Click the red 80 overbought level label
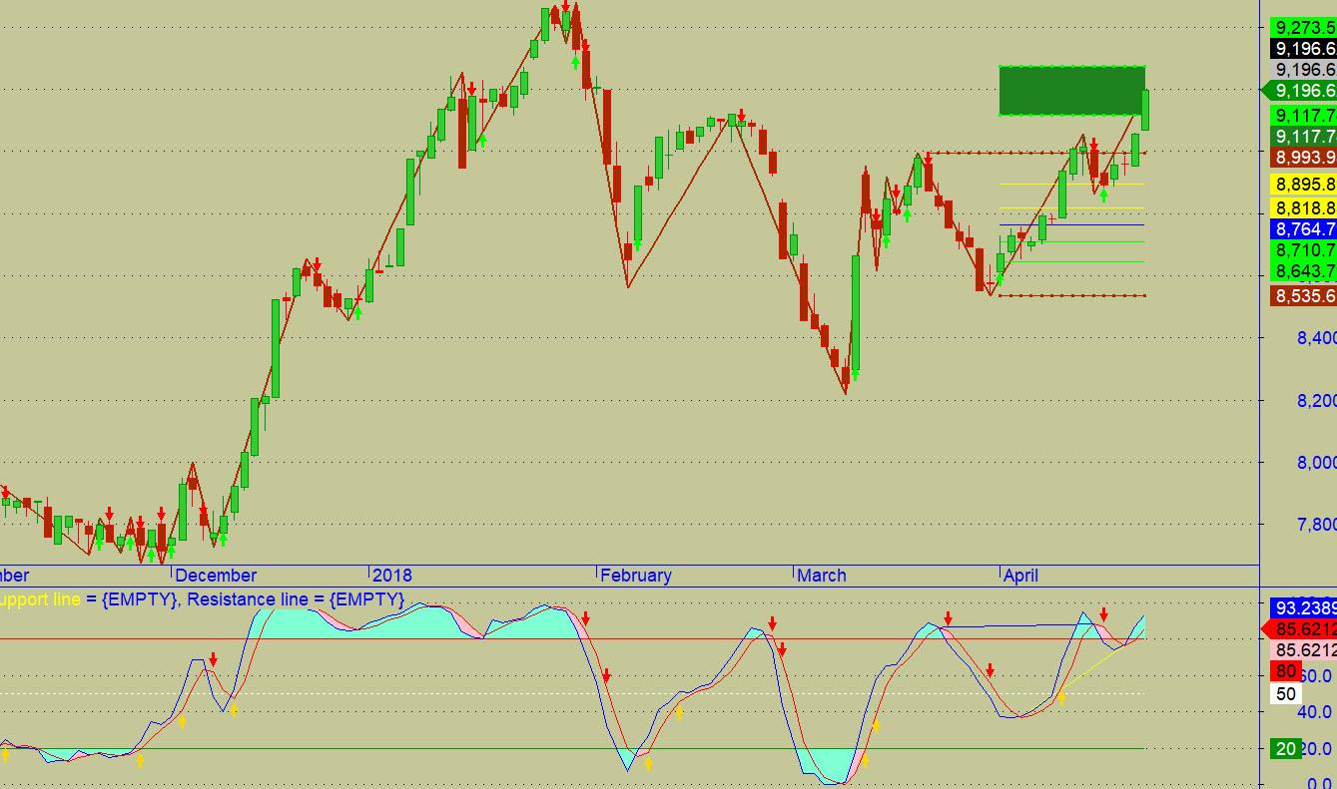Screen dimensions: 1337x789 point(1286,672)
